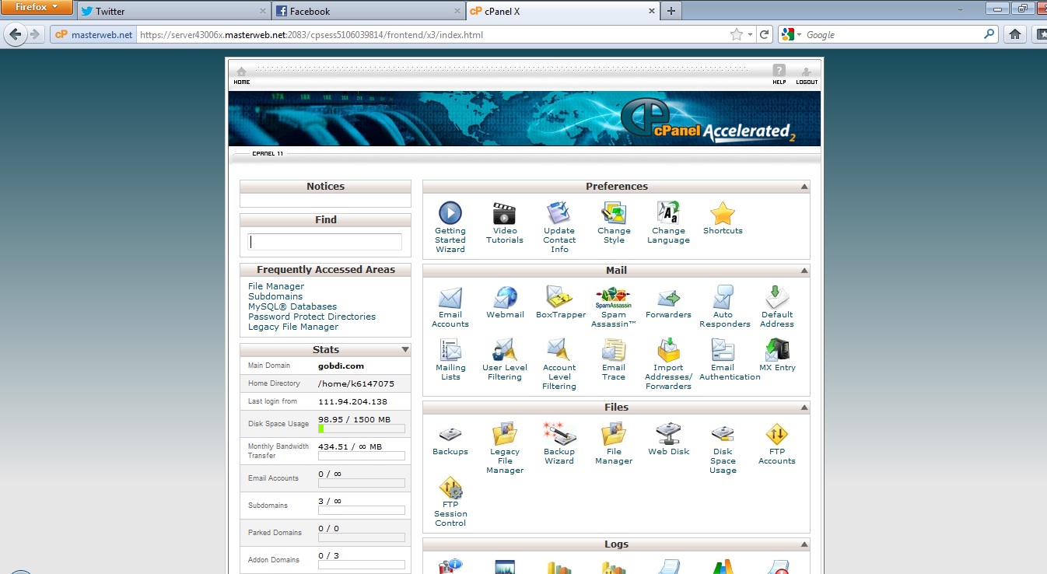Open Video Tutorials in Preferences

(504, 213)
